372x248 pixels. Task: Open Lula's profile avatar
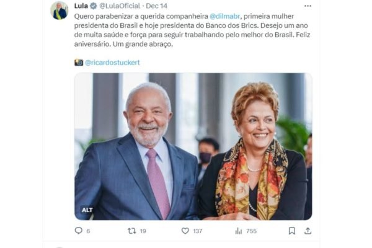(60, 11)
